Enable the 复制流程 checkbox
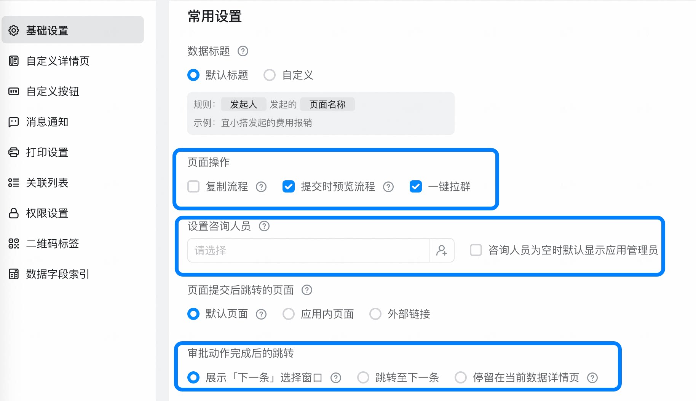 (x=193, y=187)
